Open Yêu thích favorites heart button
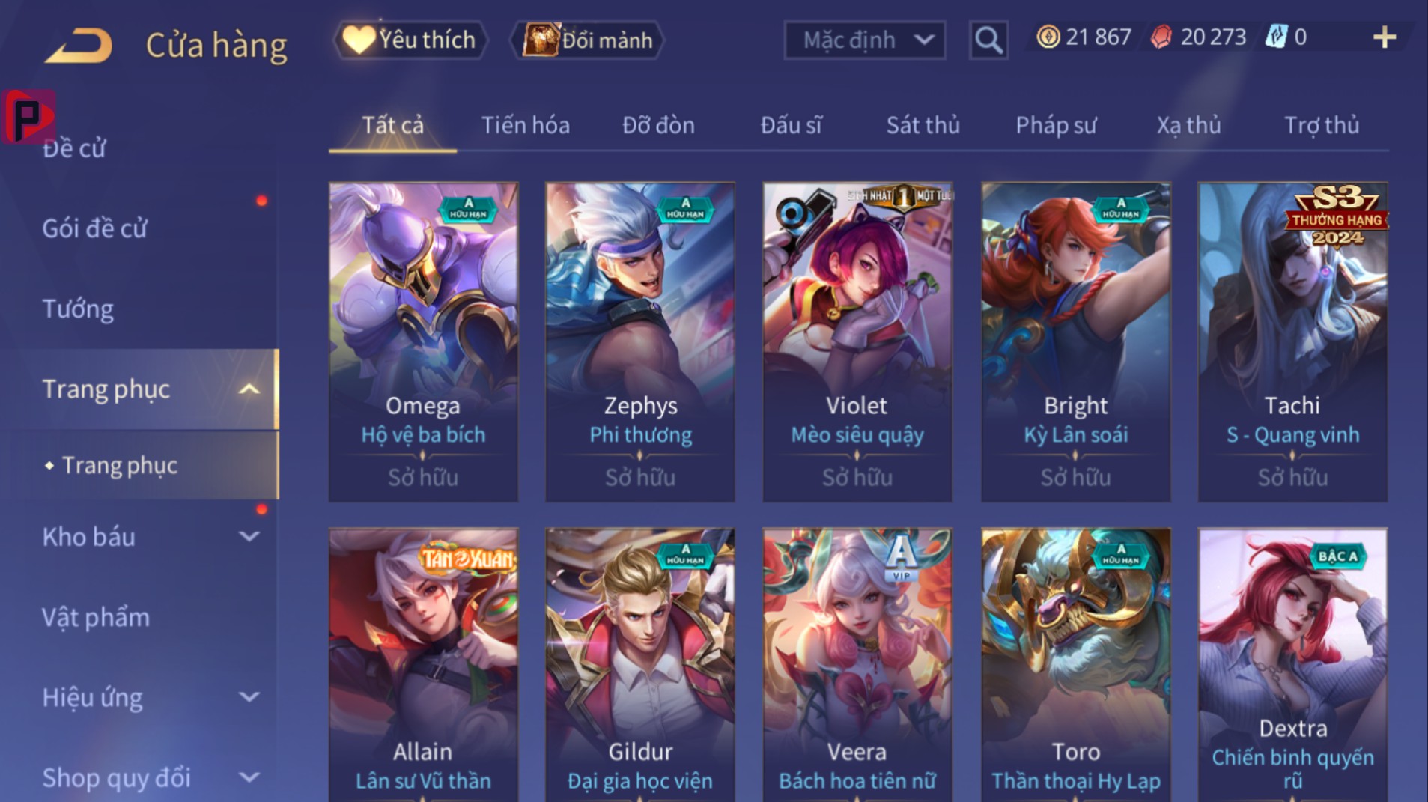1428x802 pixels. pos(410,40)
